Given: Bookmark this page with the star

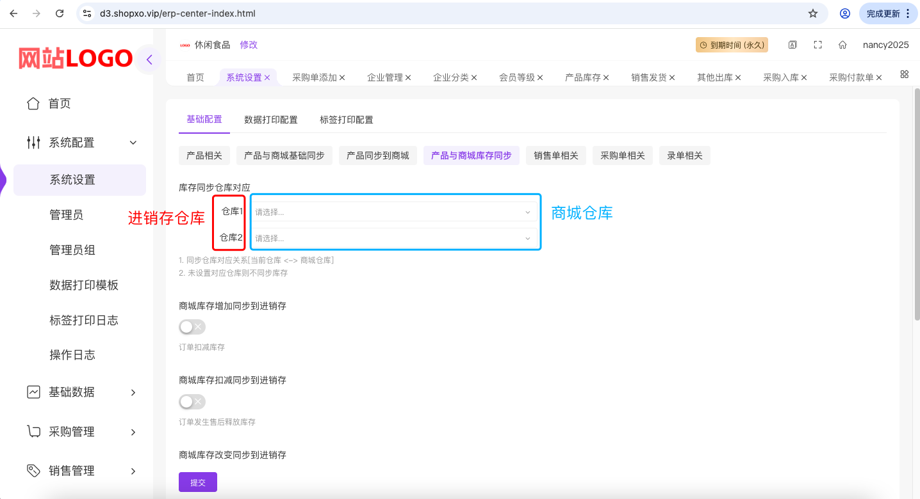Looking at the screenshot, I should pos(813,13).
